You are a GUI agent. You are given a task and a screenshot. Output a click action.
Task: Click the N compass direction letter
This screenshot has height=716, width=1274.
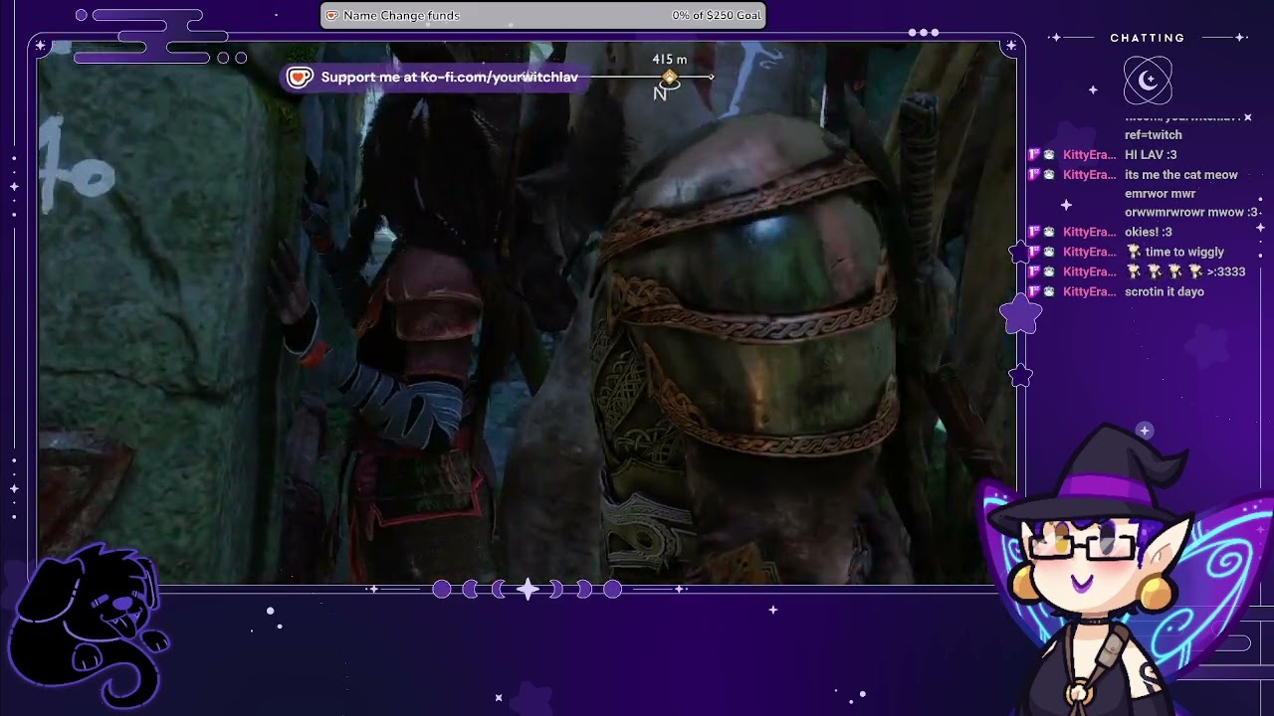(659, 93)
